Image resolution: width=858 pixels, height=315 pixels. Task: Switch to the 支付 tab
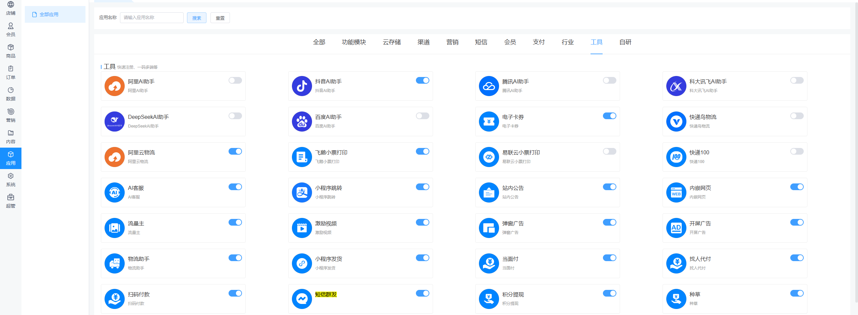[539, 42]
